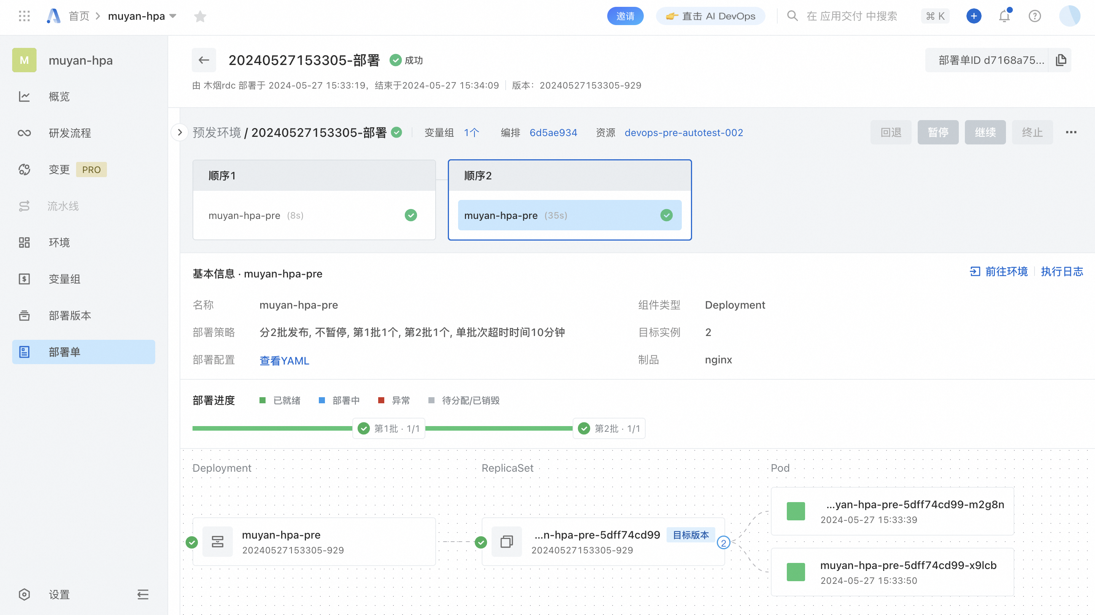Screen dimensions: 1095x615
Task: Open the 执行日志 link
Action: pyautogui.click(x=1062, y=271)
